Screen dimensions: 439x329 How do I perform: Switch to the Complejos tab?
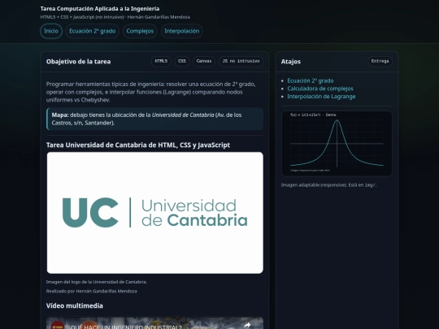click(x=140, y=31)
